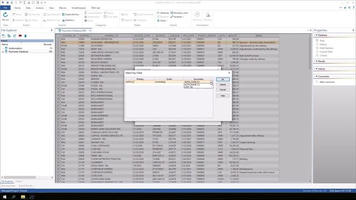Click the Compare icon
This screenshot has height=200, width=356.
click(140, 20)
